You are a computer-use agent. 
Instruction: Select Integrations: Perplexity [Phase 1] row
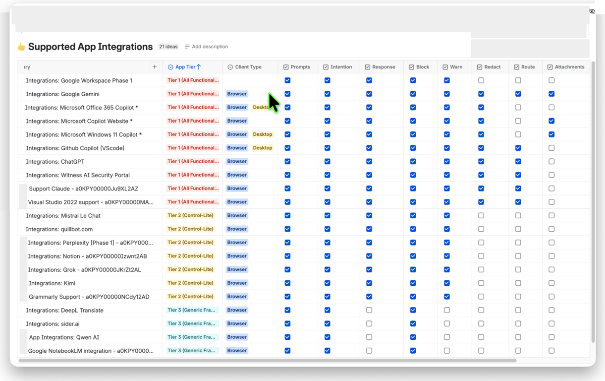click(90, 243)
